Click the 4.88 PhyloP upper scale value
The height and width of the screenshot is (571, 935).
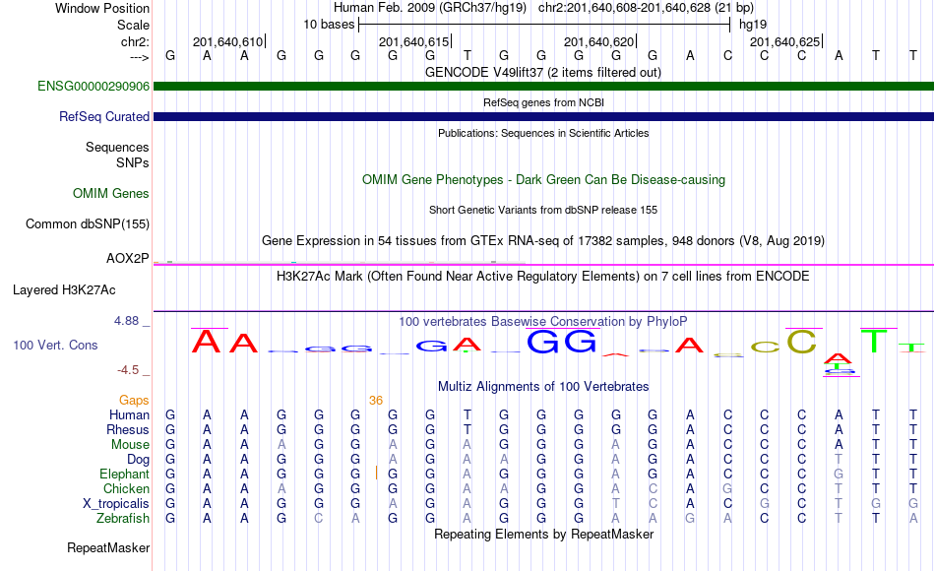tap(126, 321)
